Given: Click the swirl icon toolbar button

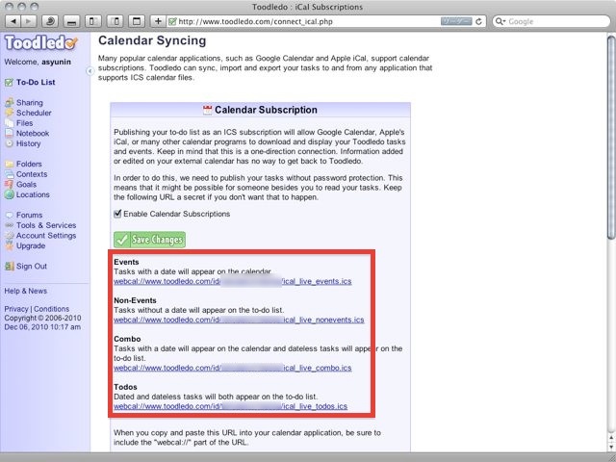Looking at the screenshot, I should click(x=50, y=21).
